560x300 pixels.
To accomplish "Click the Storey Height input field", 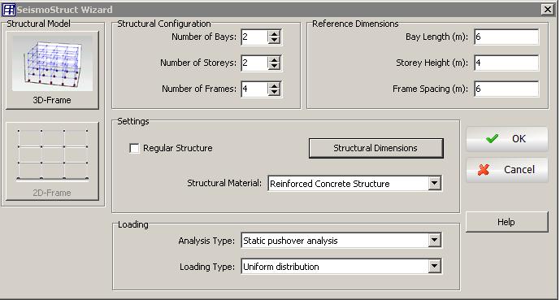I will pyautogui.click(x=506, y=63).
